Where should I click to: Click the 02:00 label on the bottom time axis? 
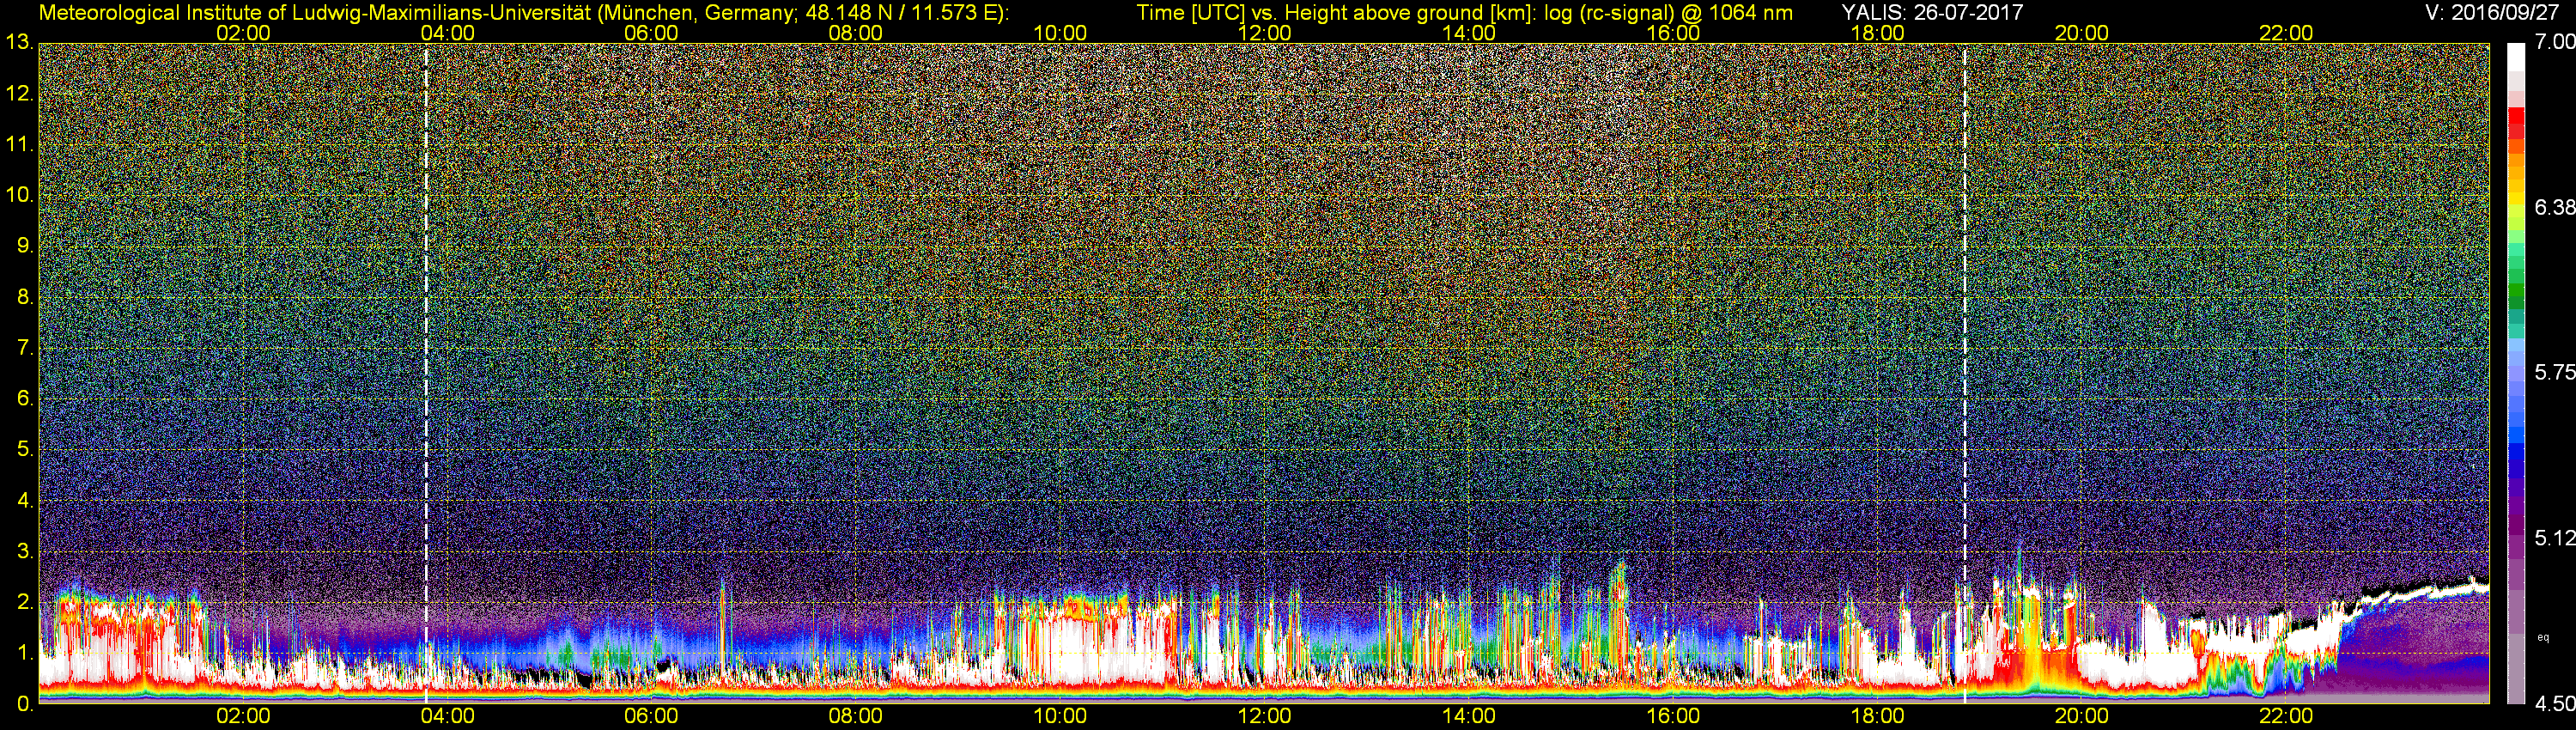click(x=243, y=716)
